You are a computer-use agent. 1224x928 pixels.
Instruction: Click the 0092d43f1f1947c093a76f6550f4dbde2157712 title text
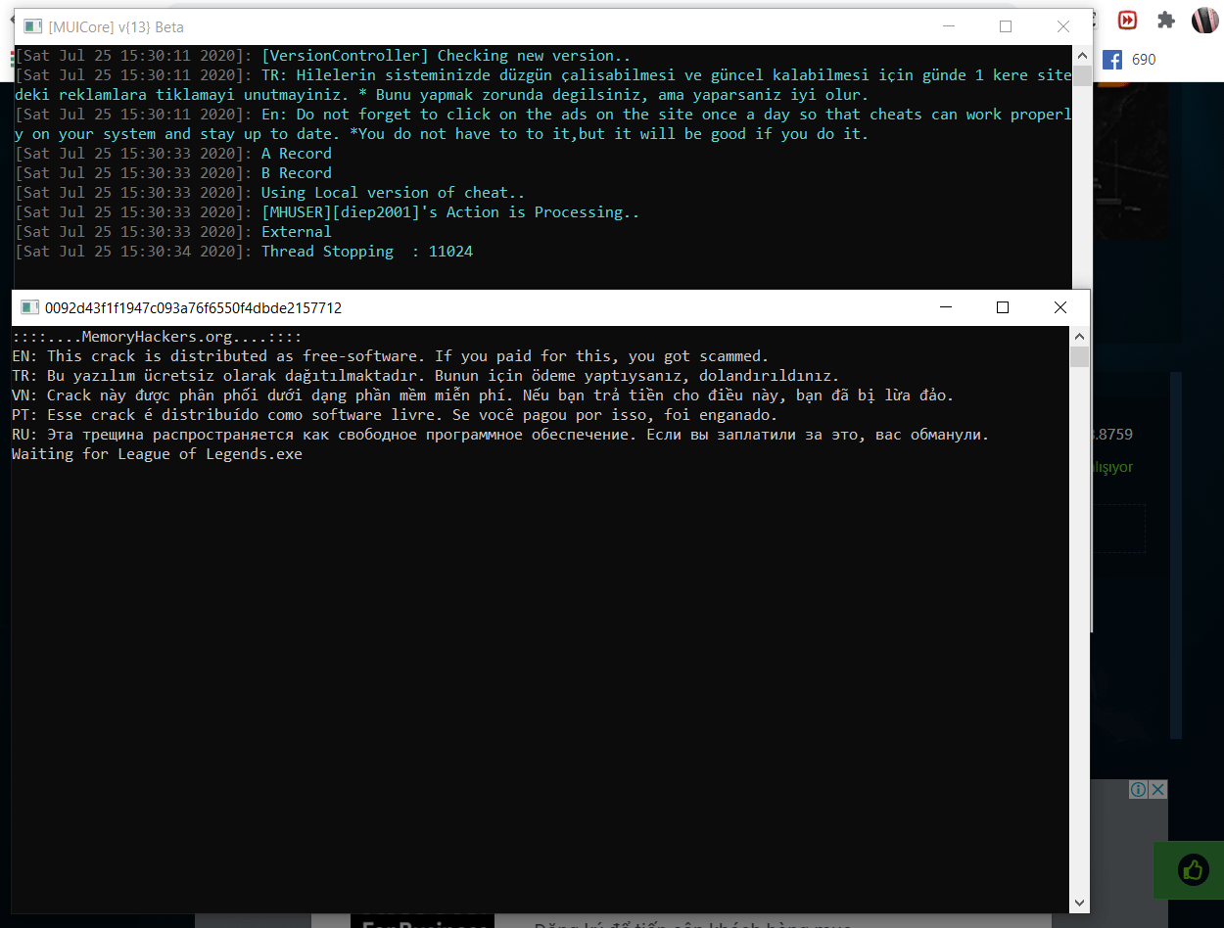pos(193,307)
